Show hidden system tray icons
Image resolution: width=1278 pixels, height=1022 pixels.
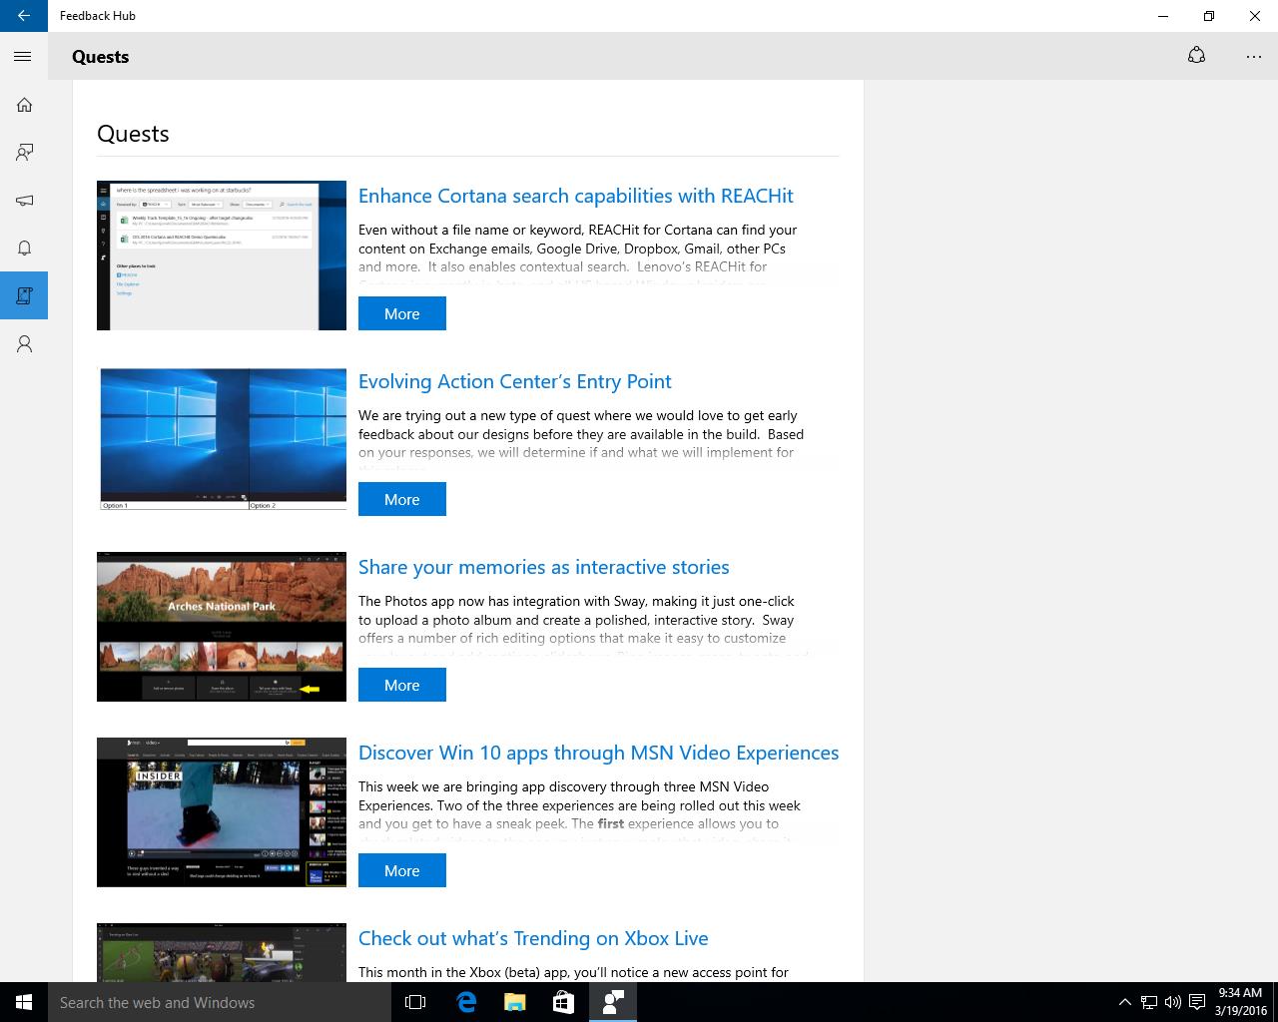[x=1124, y=1002]
